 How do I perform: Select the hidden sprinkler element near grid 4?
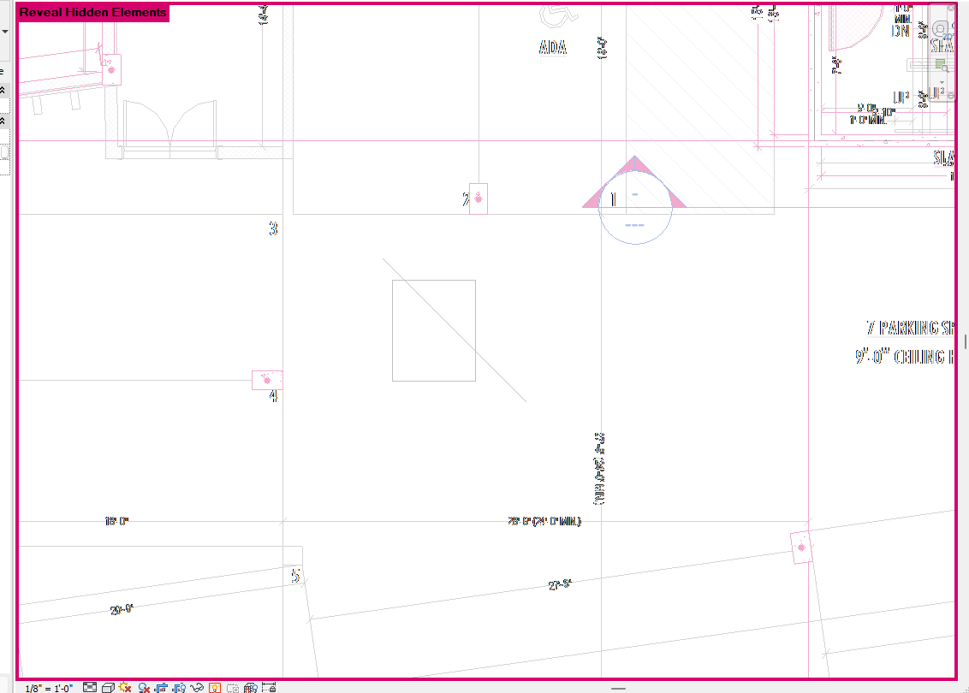point(266,379)
